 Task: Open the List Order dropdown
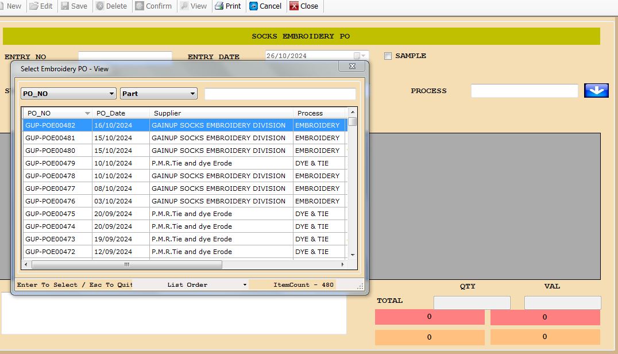click(245, 285)
